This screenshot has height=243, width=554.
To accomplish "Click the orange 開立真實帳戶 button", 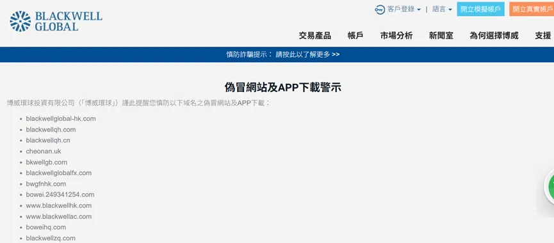I will coord(532,9).
